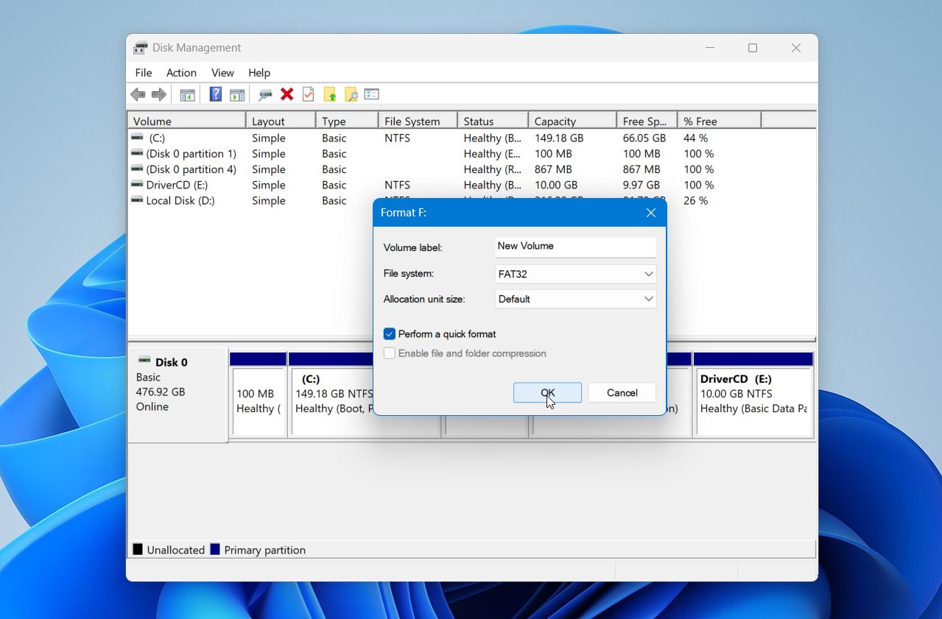Image resolution: width=942 pixels, height=619 pixels.
Task: Select the DriverCD (E:) row name
Action: (177, 185)
